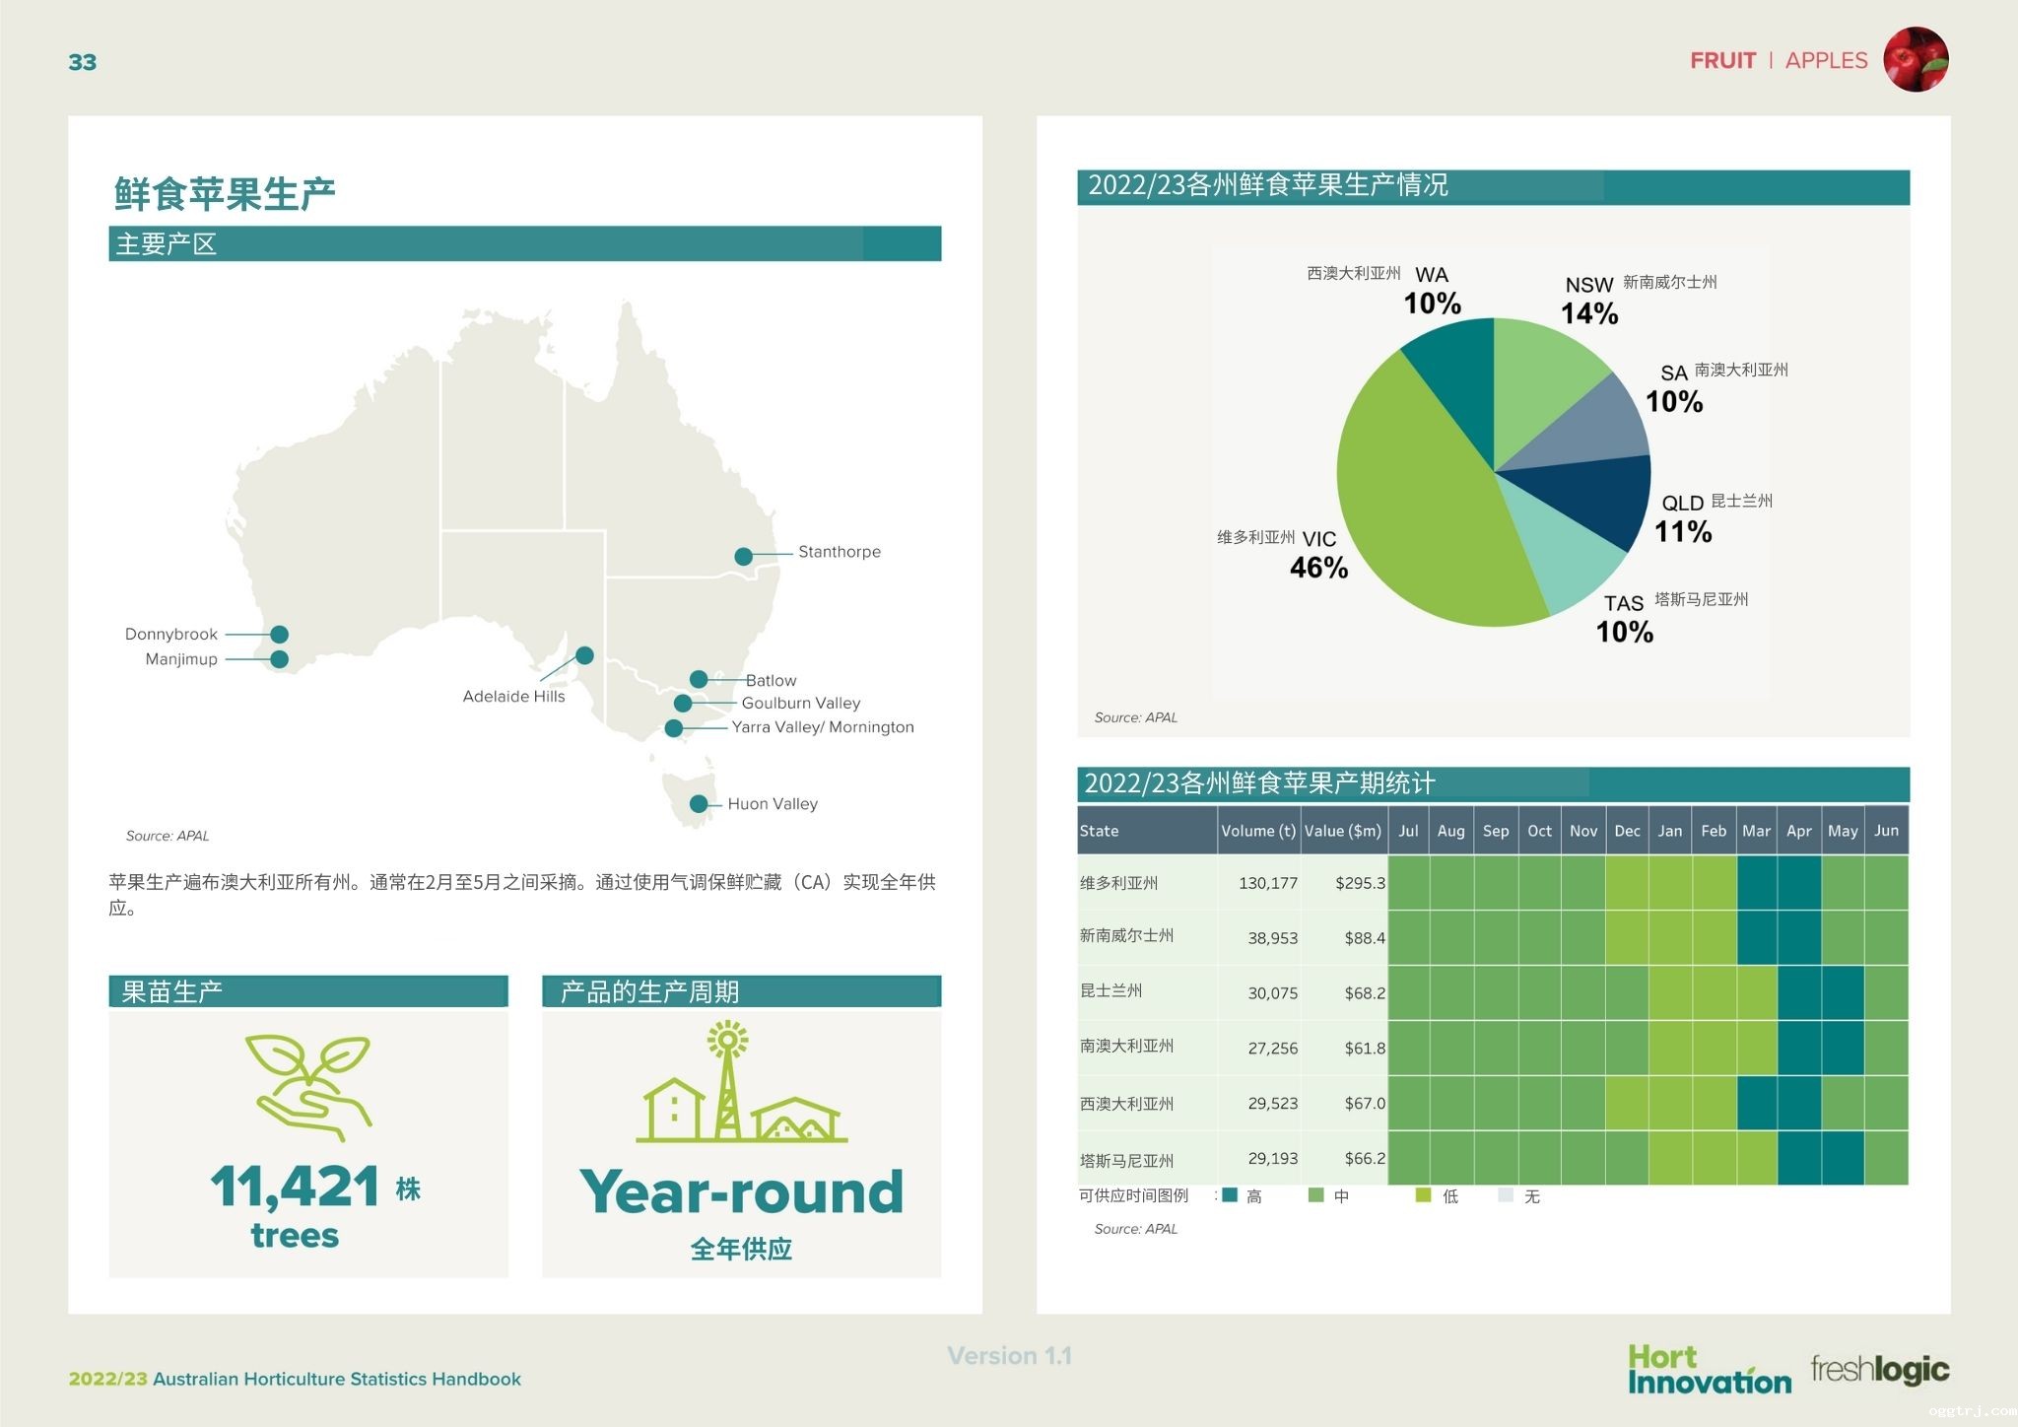Click the dark teal 高 legend swatch
The width and height of the screenshot is (2018, 1427).
(x=1229, y=1195)
